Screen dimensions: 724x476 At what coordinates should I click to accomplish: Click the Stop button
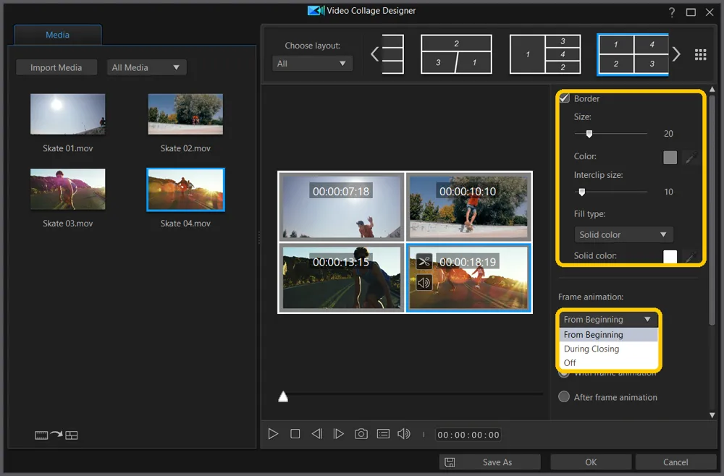295,434
